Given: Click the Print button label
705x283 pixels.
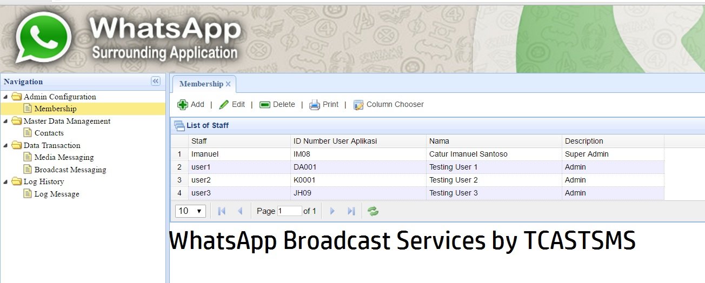Looking at the screenshot, I should click(x=330, y=105).
